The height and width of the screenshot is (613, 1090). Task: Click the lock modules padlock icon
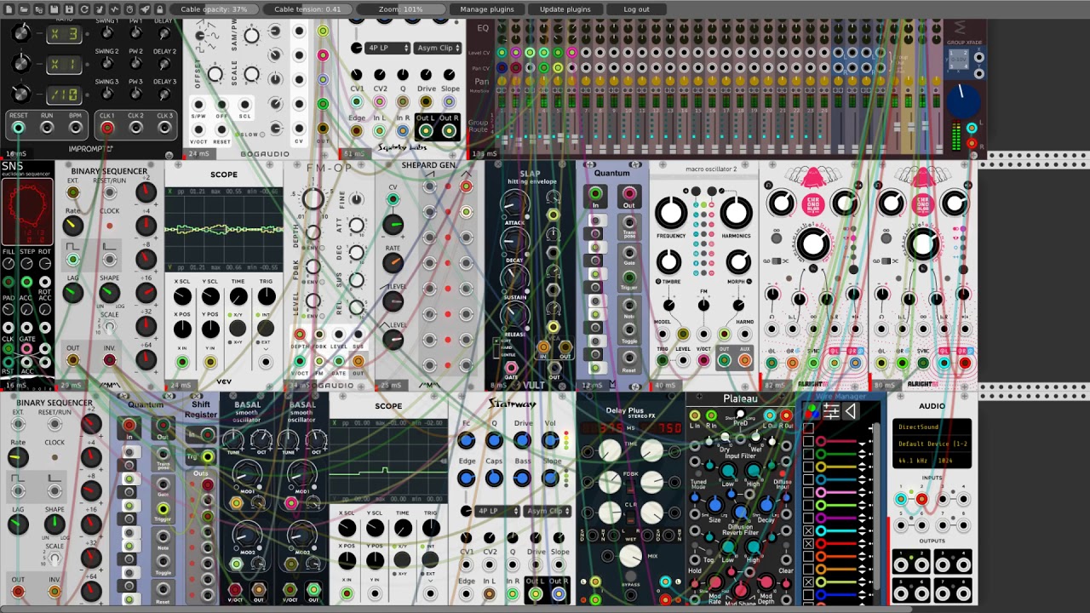(159, 9)
